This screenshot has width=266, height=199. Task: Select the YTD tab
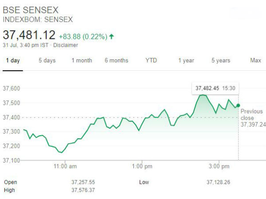pos(151,60)
